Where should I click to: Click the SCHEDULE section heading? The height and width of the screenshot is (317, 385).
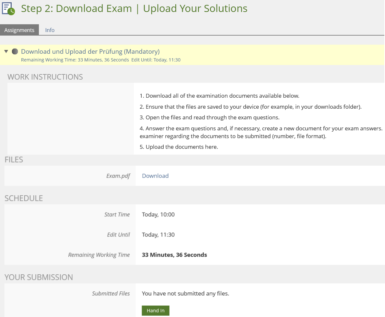(x=24, y=198)
